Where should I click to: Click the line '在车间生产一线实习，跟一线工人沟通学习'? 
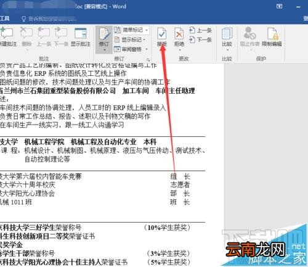[62, 125]
